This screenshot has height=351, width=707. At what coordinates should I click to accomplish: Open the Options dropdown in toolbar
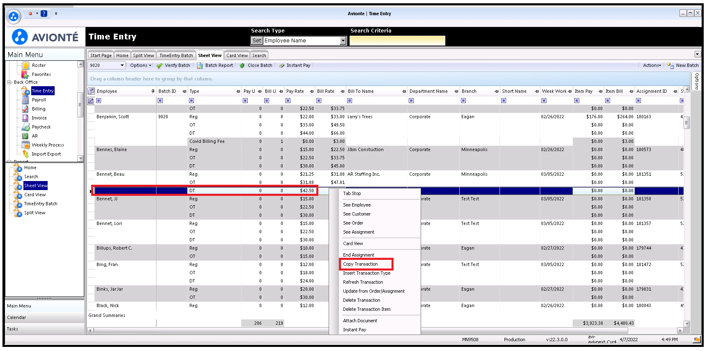tap(140, 65)
